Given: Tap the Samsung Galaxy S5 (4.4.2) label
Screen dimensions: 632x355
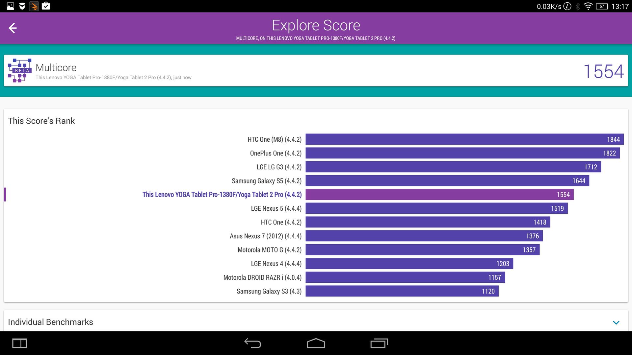Looking at the screenshot, I should (x=267, y=181).
